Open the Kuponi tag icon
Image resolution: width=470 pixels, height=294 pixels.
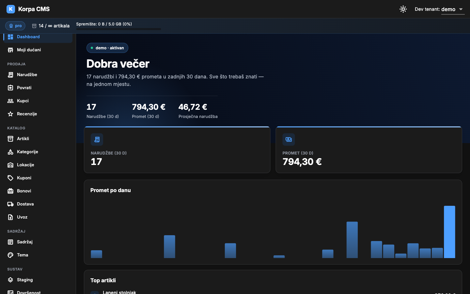click(x=10, y=178)
